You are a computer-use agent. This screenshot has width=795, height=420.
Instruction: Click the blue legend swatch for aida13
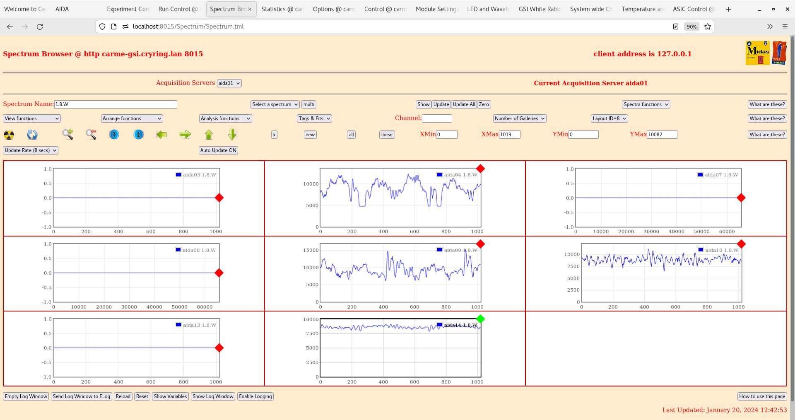click(178, 325)
